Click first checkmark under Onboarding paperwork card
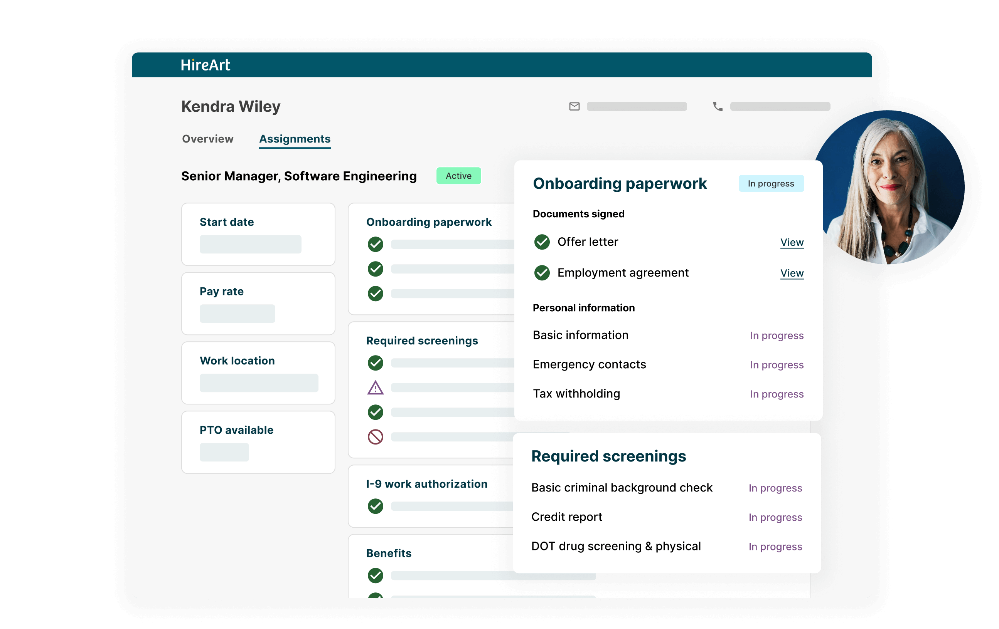Image resolution: width=999 pixels, height=629 pixels. point(375,245)
